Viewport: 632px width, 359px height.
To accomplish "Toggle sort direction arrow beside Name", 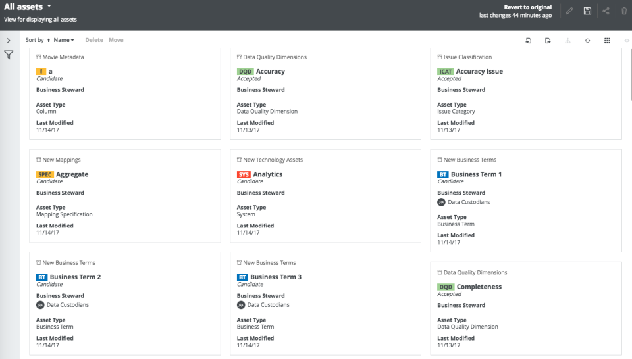I will coord(49,41).
